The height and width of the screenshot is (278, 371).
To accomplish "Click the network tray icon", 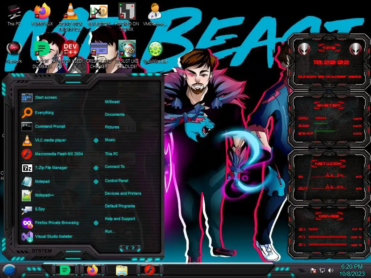I will point(322,270).
